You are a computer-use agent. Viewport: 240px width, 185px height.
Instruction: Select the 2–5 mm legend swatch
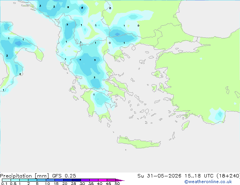(x=33, y=180)
